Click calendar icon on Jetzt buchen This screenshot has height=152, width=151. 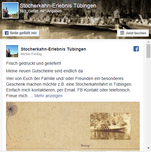coord(122,33)
